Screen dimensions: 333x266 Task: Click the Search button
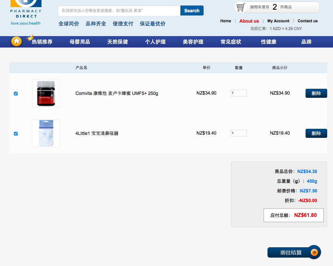192,11
